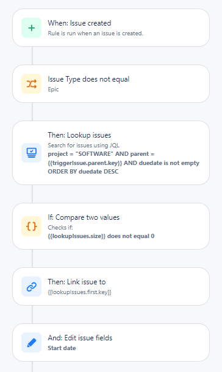Click 'Rule is run when an issue is created' text
The height and width of the screenshot is (372, 222).
coord(95,33)
